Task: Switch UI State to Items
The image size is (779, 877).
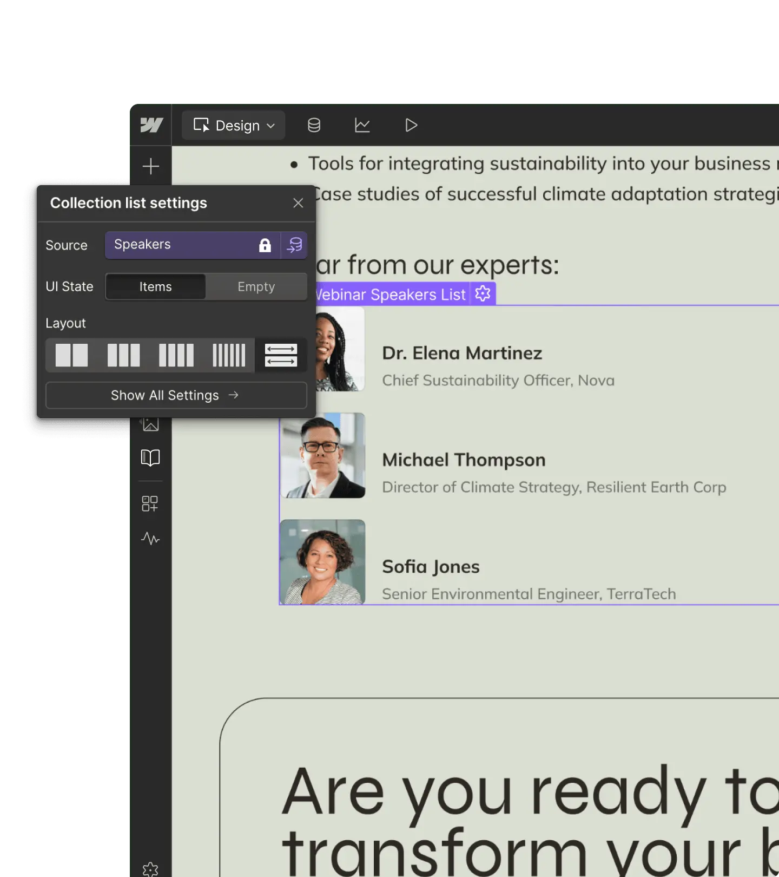Action: 156,287
